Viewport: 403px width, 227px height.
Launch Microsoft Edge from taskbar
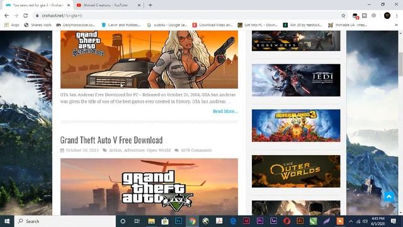tap(233, 221)
